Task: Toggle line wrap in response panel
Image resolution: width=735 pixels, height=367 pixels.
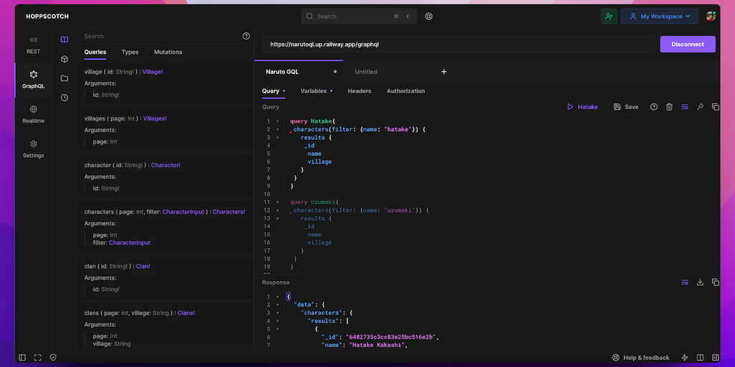Action: [685, 282]
